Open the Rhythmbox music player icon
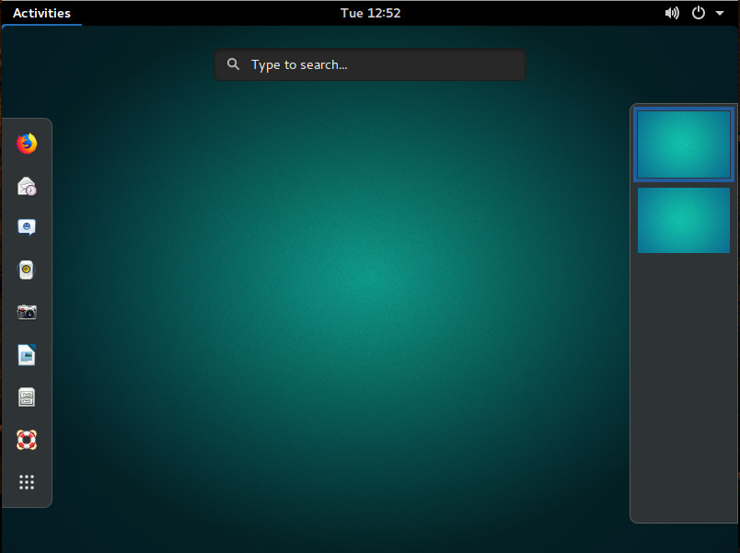 [26, 270]
